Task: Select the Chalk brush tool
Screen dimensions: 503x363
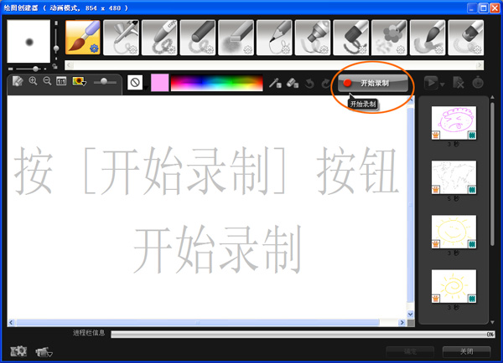Action: click(x=236, y=38)
